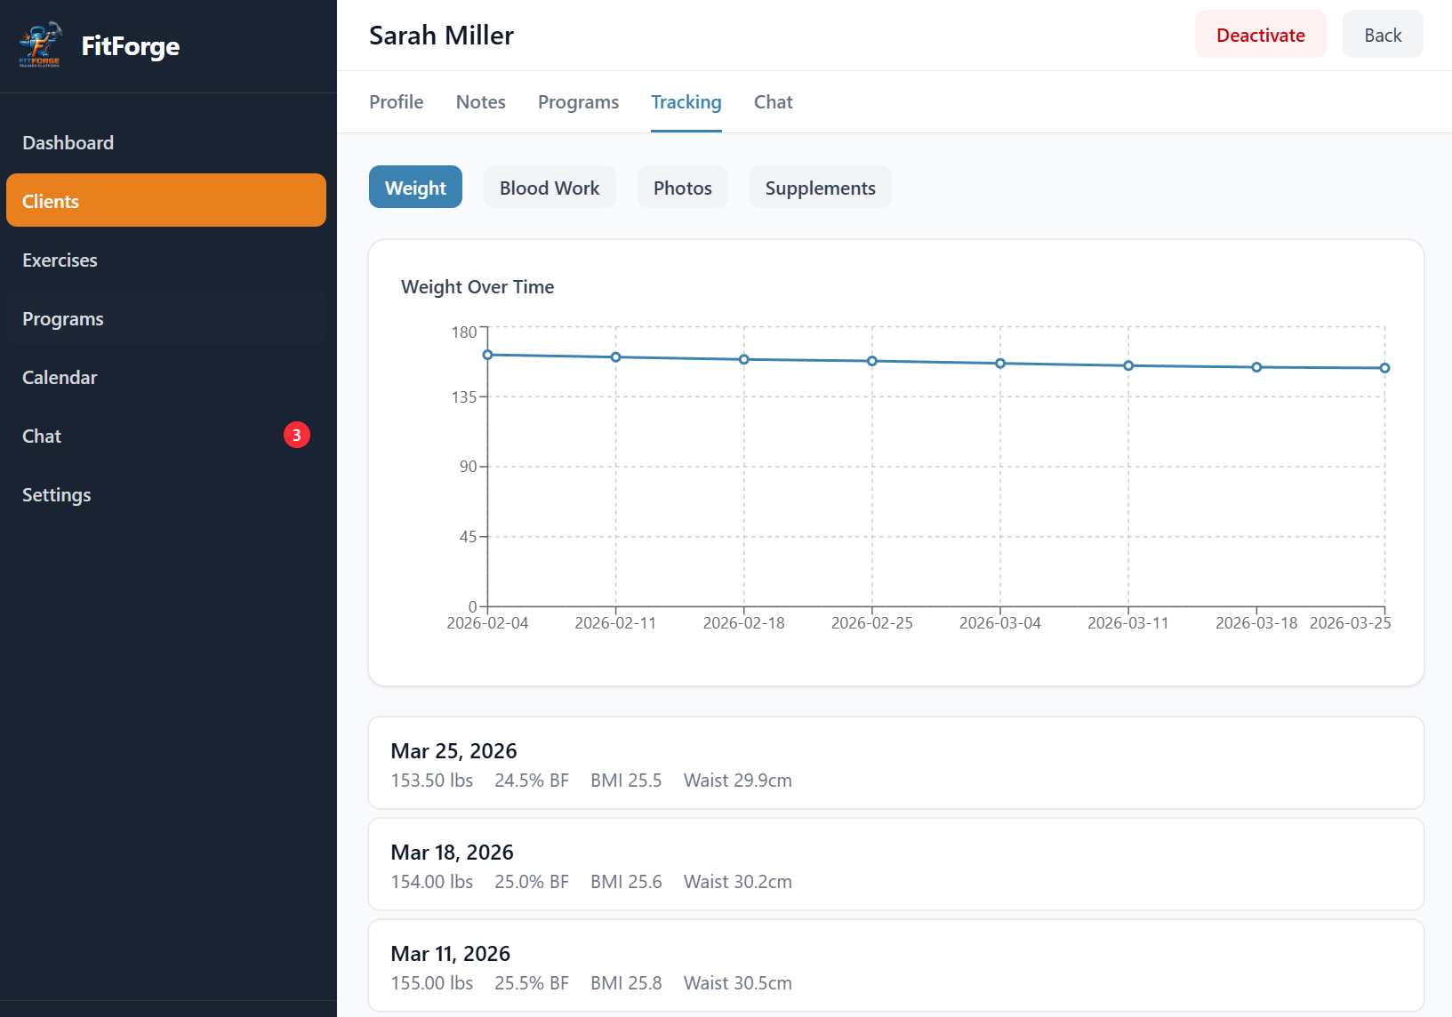Open the client's Programs tab
Viewport: 1452px width, 1017px height.
click(x=578, y=102)
